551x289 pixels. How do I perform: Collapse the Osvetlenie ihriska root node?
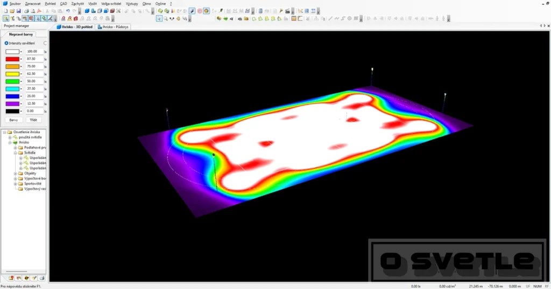point(4,132)
